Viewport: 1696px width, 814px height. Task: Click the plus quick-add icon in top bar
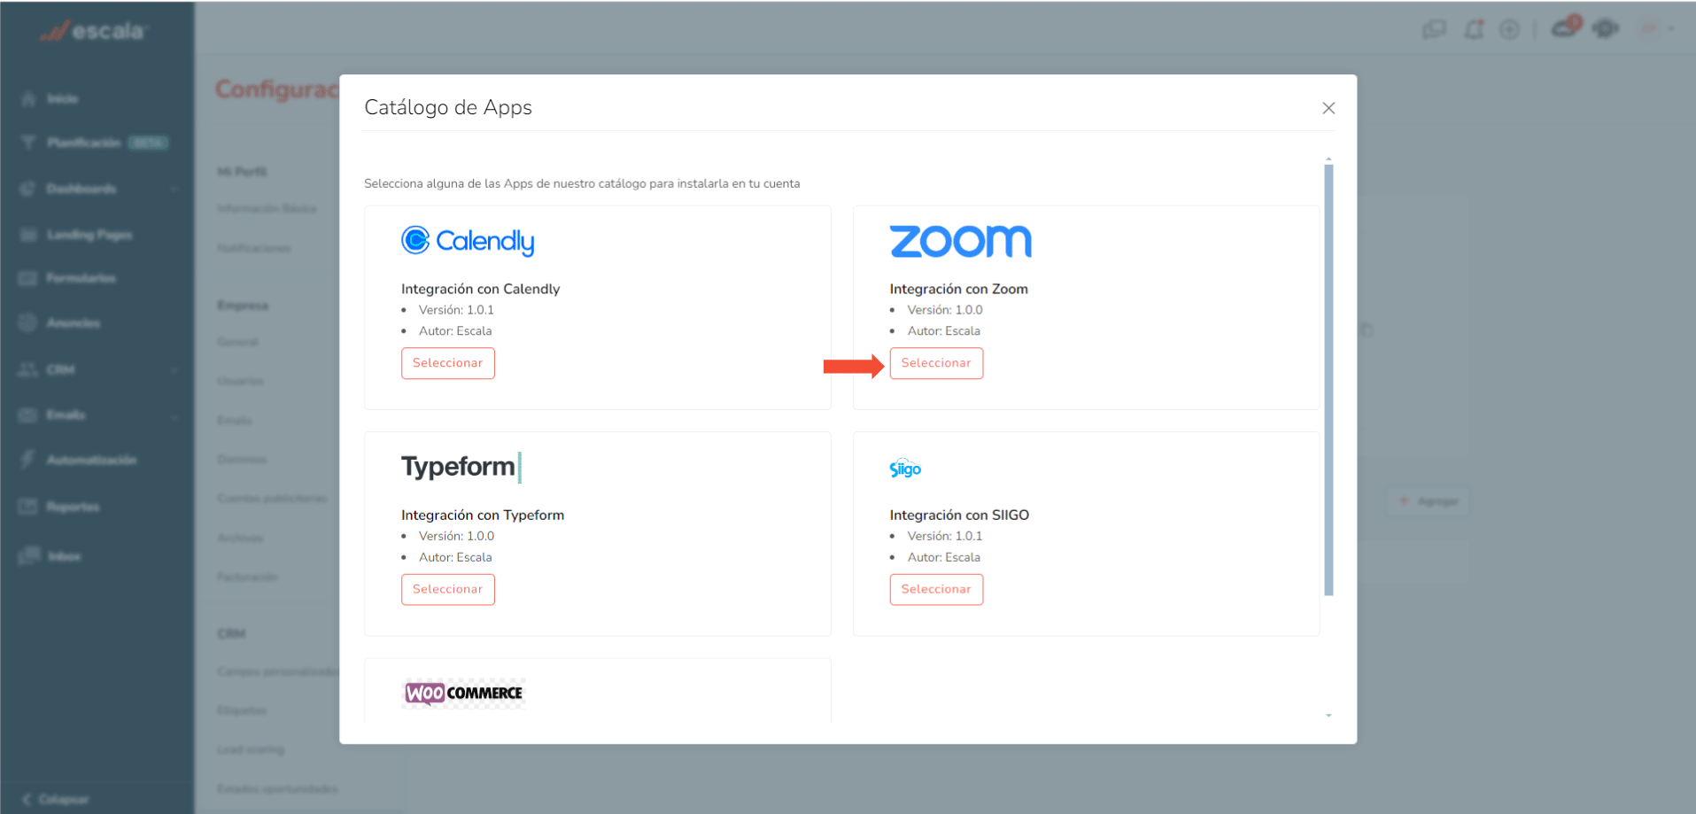(x=1509, y=30)
